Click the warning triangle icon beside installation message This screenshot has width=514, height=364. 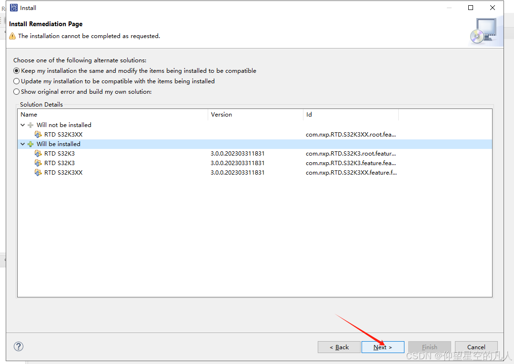(12, 36)
